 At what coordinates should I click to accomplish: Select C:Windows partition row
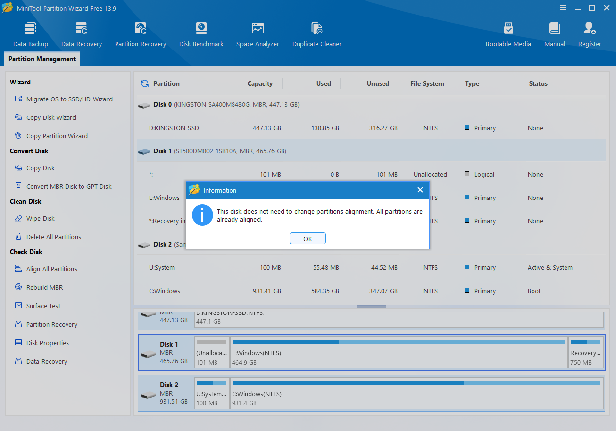[x=371, y=291]
